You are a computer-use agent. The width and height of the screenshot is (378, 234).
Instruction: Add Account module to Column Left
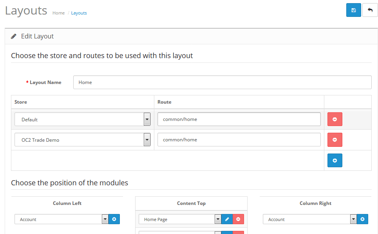(114, 219)
